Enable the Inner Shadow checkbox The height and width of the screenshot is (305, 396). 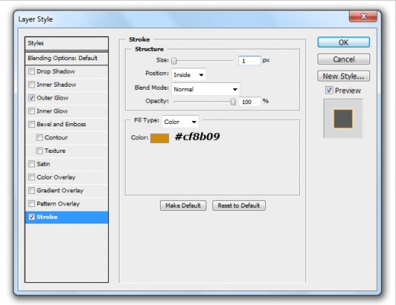31,84
